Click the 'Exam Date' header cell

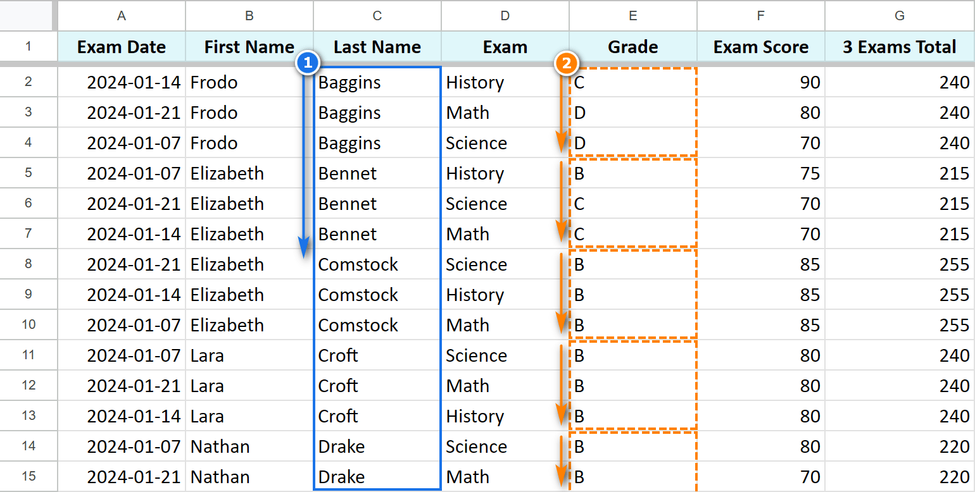pyautogui.click(x=122, y=47)
